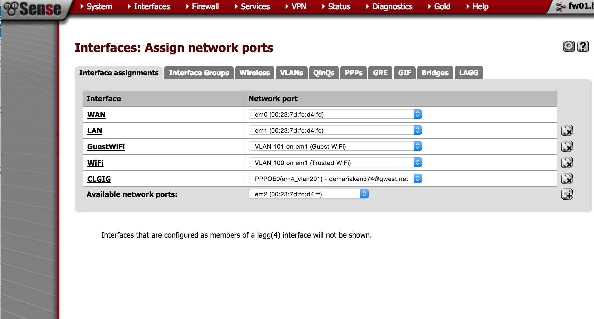Click the pfSense logo
The height and width of the screenshot is (319, 594).
[x=33, y=9]
